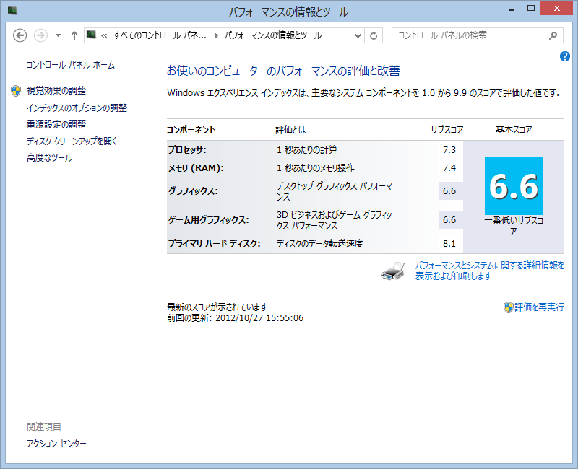578x469 pixels.
Task: Go up one level with Up arrow
Action: click(74, 35)
